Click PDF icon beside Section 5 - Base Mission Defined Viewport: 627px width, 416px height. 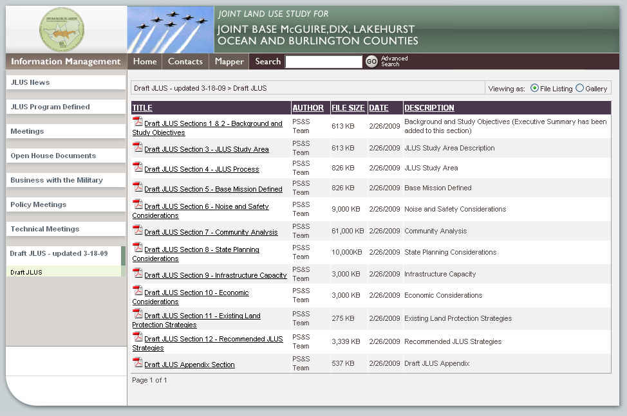point(138,186)
